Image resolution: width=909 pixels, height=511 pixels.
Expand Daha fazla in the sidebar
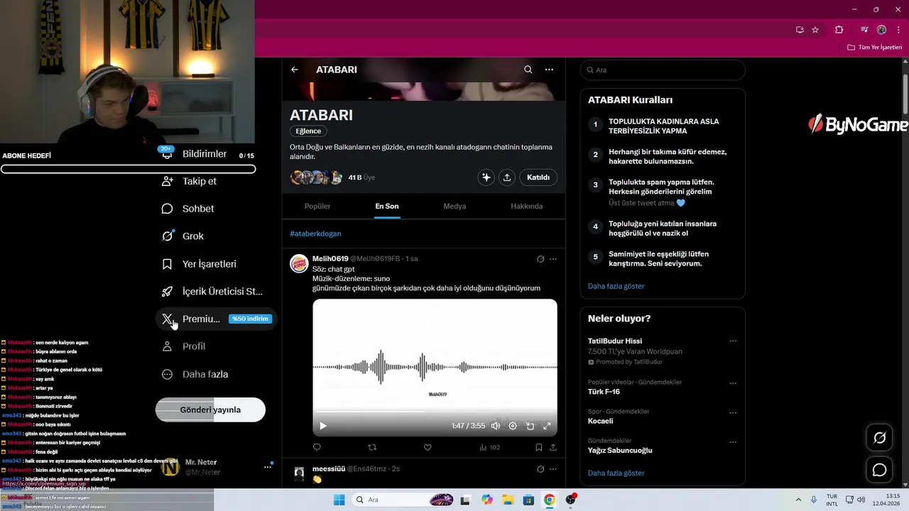click(195, 374)
